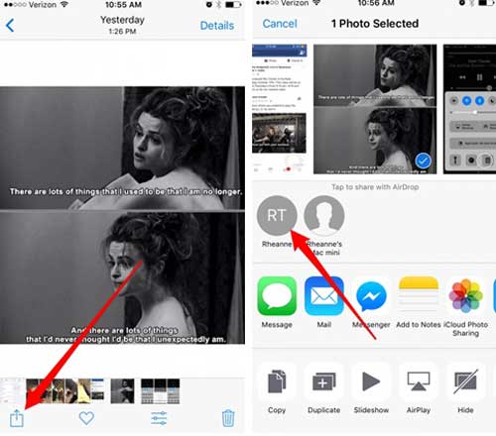Tap the 'Yesterday 1:26 PM' title
Viewport: 496px width, 436px height.
(122, 25)
